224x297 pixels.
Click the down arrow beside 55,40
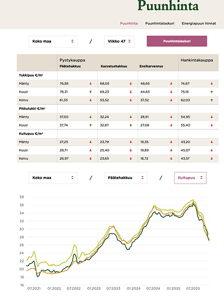(x=212, y=125)
